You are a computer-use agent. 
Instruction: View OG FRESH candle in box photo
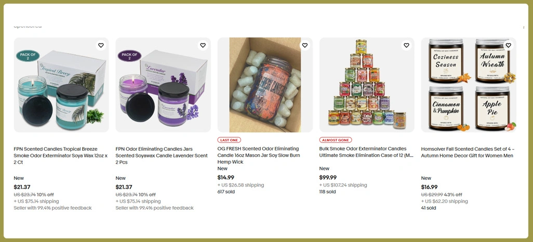click(265, 85)
